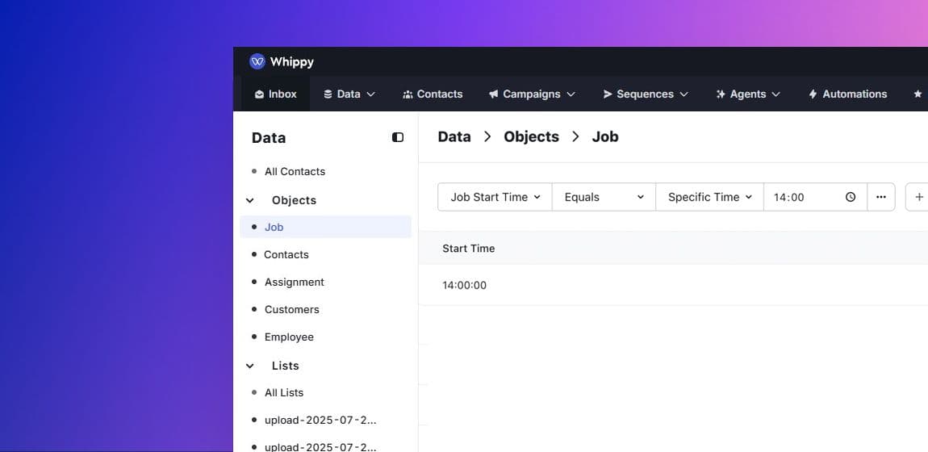928x452 pixels.
Task: Click the 14:00 time input field
Action: (815, 197)
